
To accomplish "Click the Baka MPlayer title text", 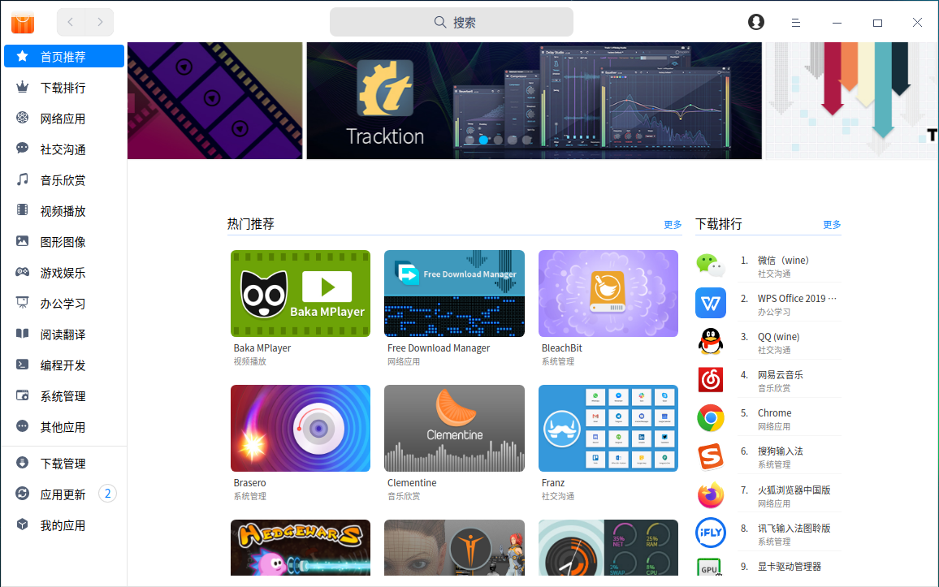I will click(262, 347).
